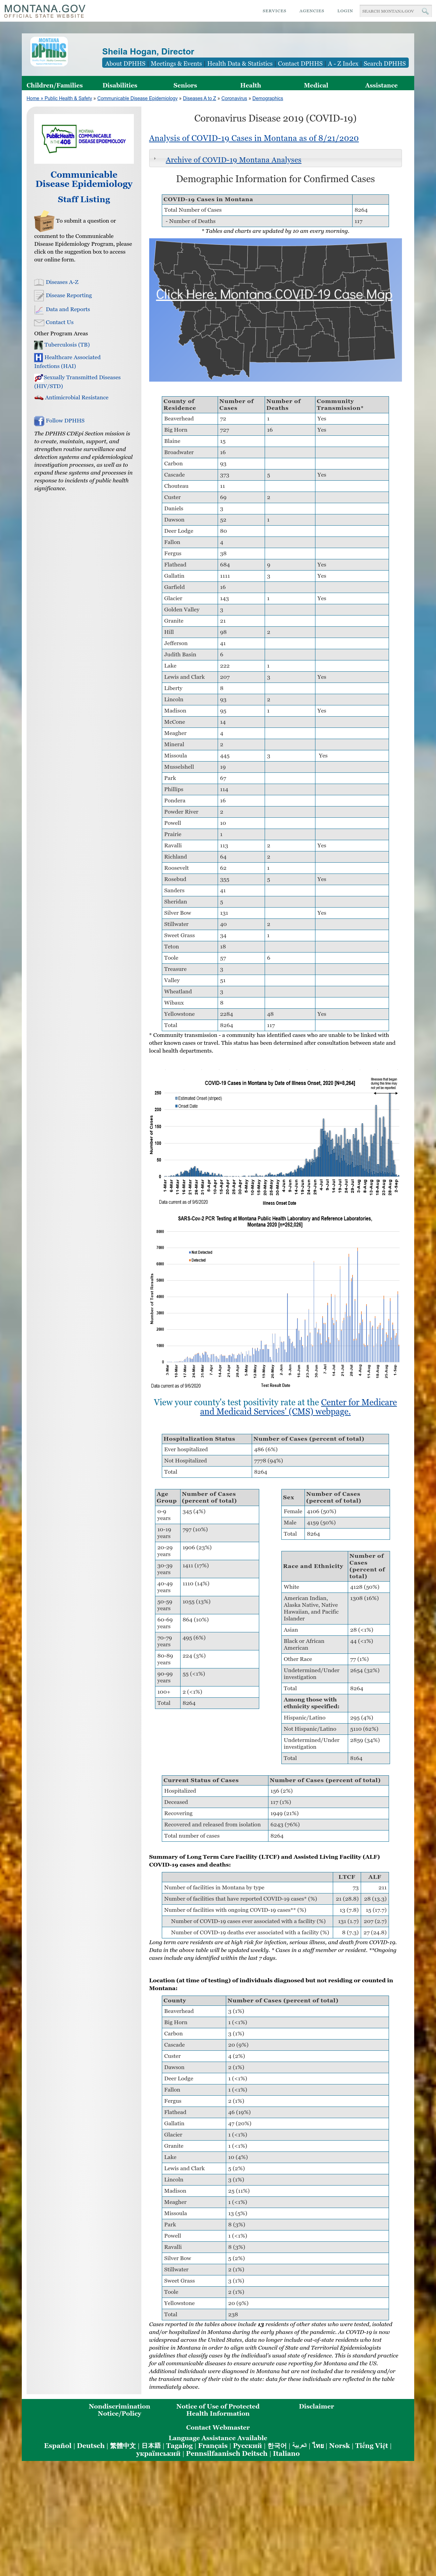Click the Healthcare Associated Infections H icon

38,357
